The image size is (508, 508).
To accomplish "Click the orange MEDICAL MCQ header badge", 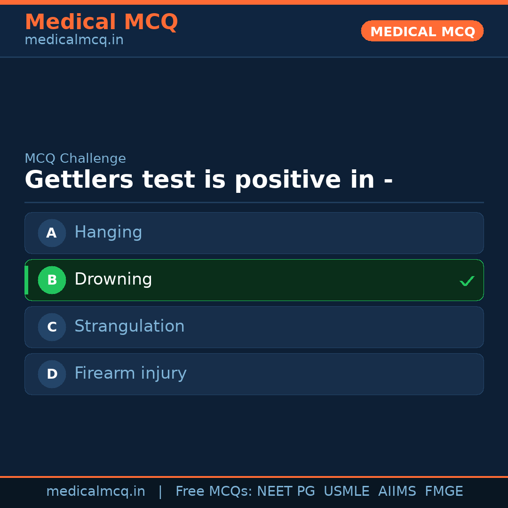I will (422, 31).
